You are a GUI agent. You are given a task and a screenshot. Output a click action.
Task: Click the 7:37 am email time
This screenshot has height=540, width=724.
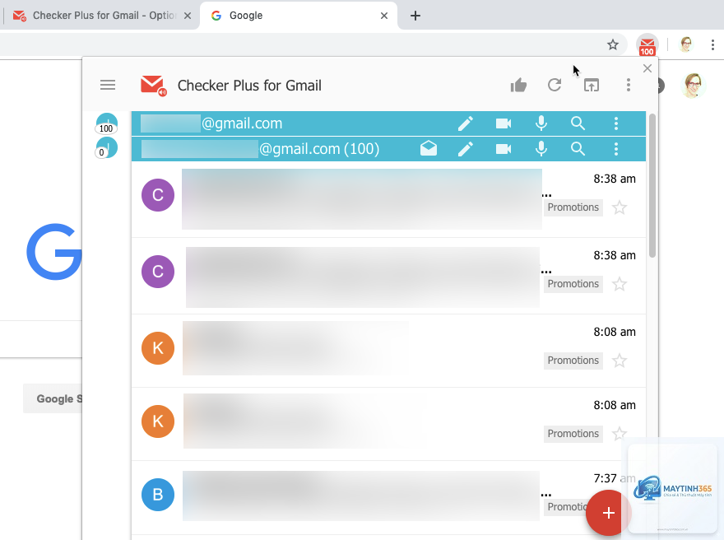[x=614, y=478]
